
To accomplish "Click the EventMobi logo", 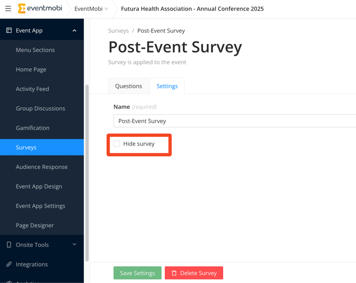I will pos(40,8).
